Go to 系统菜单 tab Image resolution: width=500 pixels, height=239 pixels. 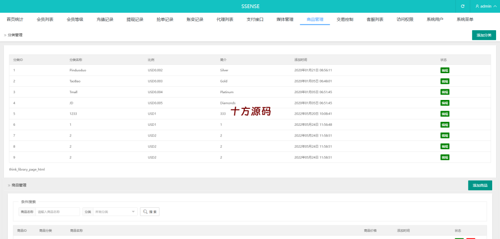tap(465, 20)
